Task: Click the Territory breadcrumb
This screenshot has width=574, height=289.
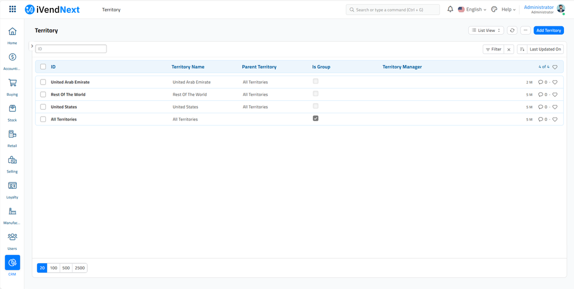Action: coord(112,10)
